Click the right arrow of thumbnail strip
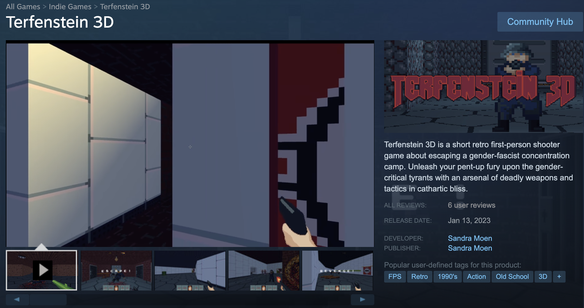584x308 pixels. tap(362, 299)
